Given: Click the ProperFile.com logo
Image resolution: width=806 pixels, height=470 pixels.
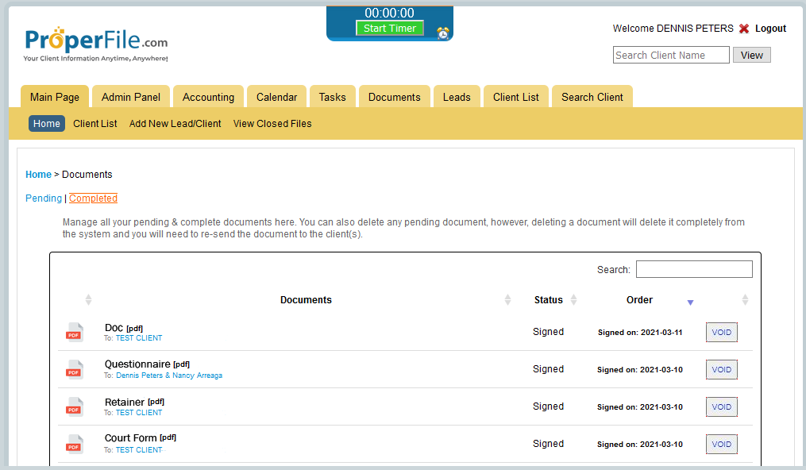Looking at the screenshot, I should point(96,44).
